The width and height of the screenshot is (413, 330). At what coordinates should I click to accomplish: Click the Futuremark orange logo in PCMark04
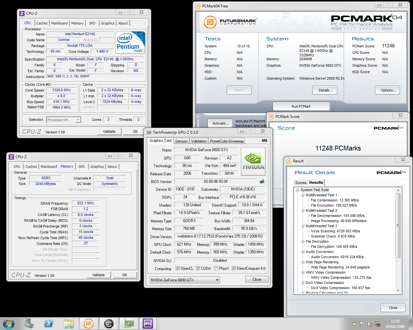210,22
